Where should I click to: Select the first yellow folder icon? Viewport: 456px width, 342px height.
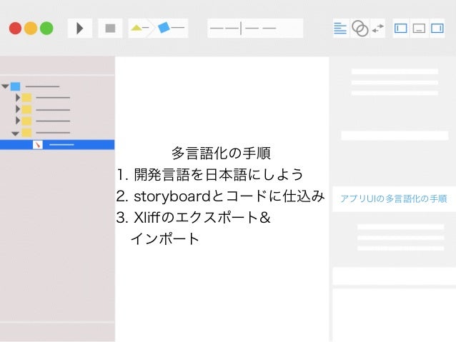[26, 98]
